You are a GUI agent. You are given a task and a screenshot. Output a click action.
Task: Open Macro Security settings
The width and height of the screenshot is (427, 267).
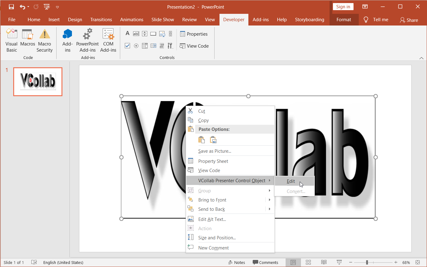tap(45, 40)
